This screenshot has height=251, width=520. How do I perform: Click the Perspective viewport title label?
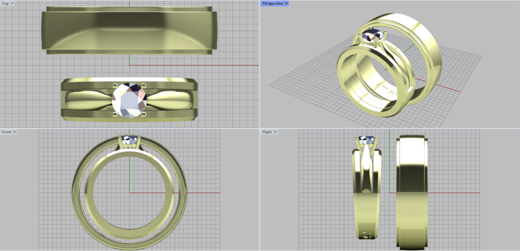pyautogui.click(x=273, y=4)
